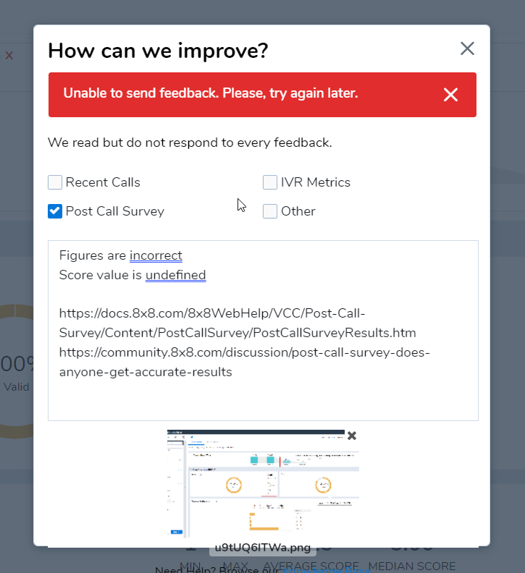Screen dimensions: 525x573
Task: Click the 'We read but do not respond' notice
Action: pos(190,143)
